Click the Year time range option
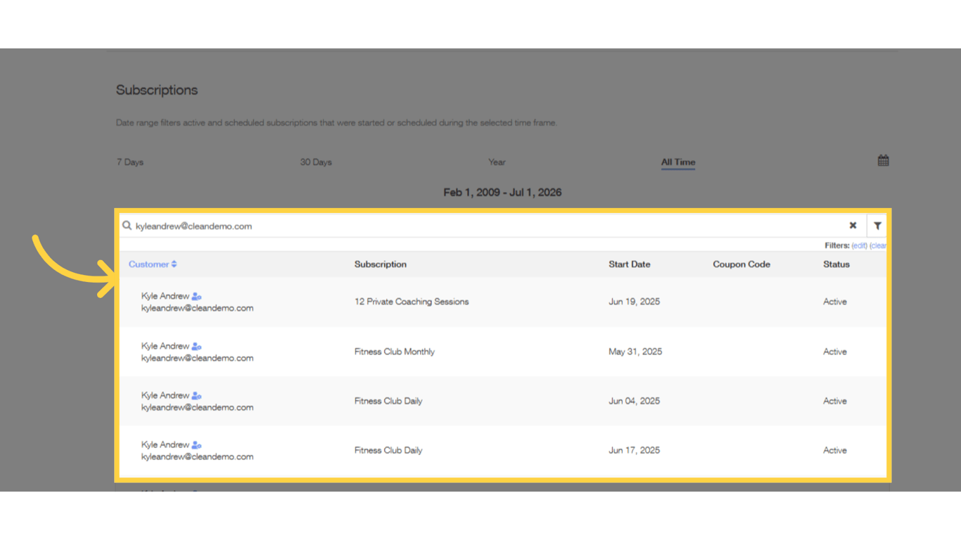 (x=497, y=161)
